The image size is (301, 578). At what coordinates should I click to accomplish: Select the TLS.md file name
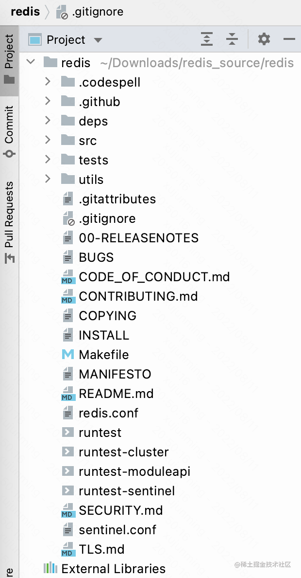pos(102,550)
